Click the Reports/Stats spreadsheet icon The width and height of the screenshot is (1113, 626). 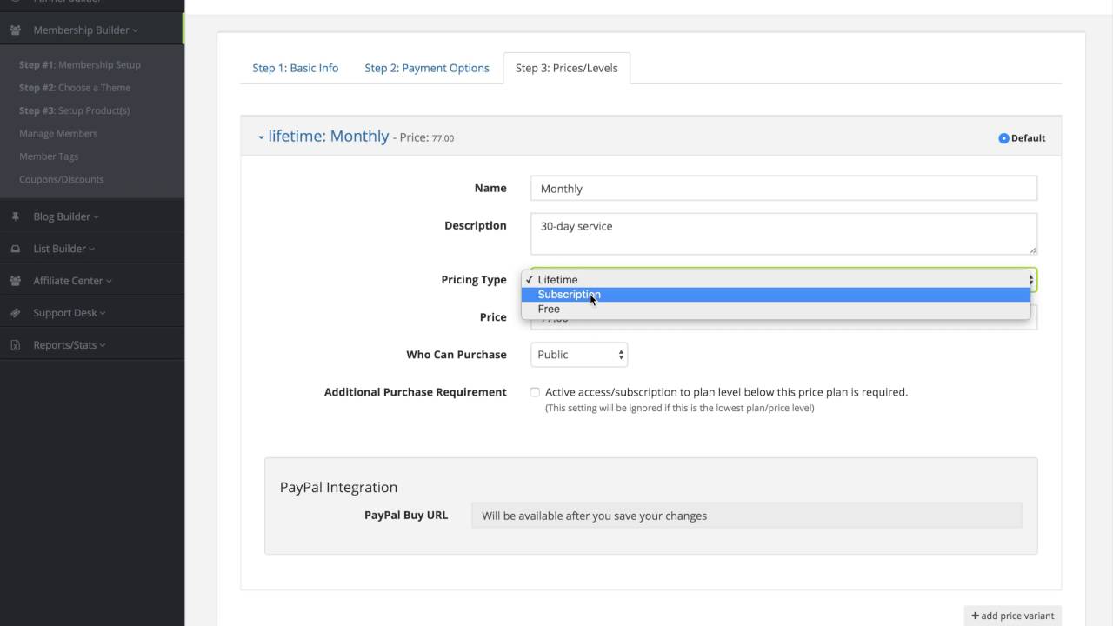coord(16,345)
